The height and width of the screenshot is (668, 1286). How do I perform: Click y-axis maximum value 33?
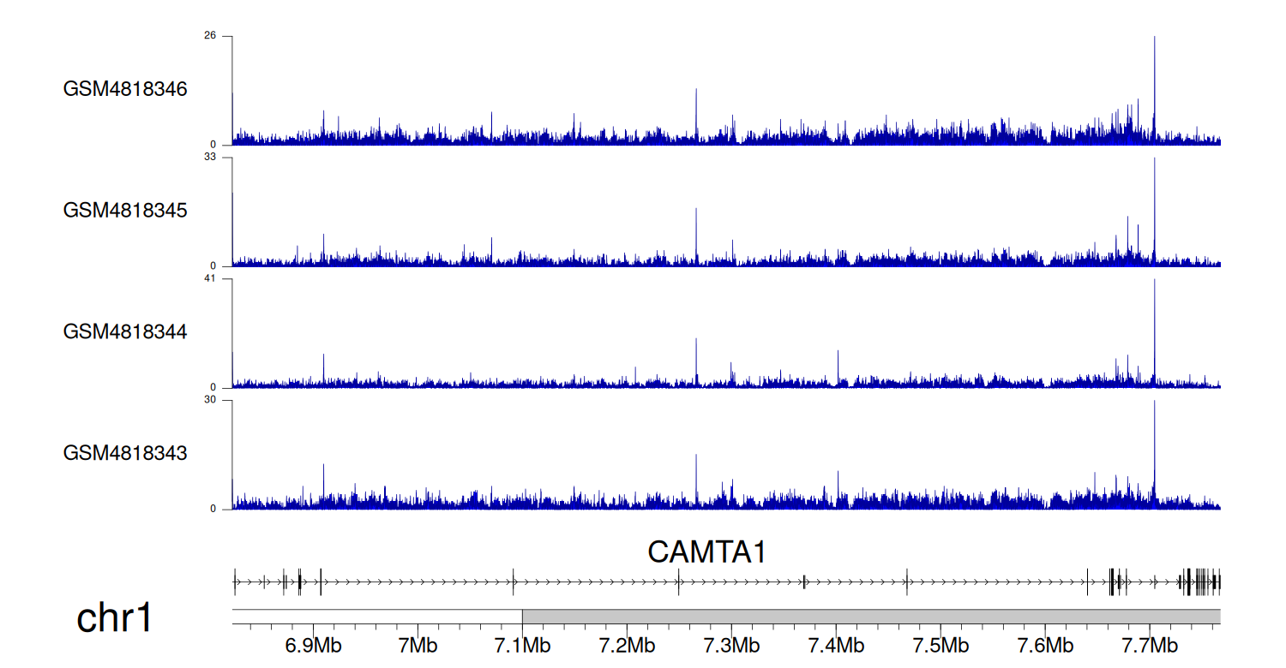[x=210, y=158]
